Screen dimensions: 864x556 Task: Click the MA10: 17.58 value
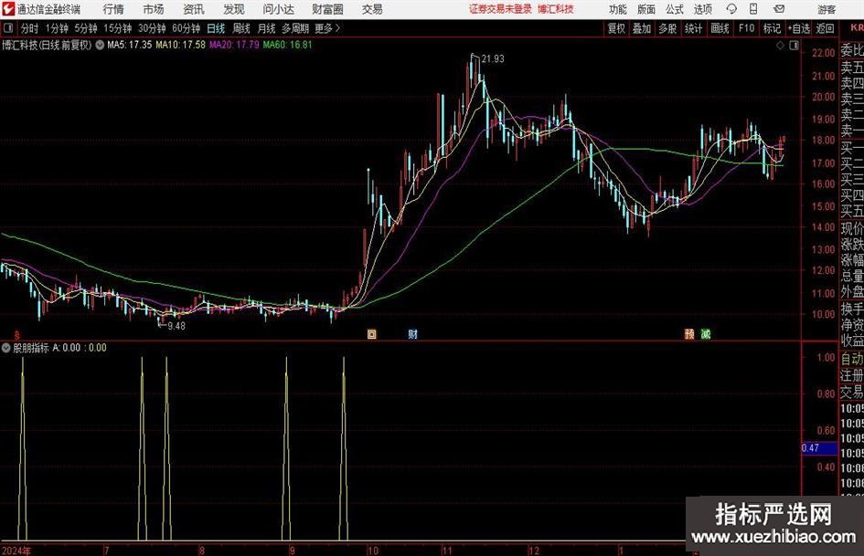point(180,45)
